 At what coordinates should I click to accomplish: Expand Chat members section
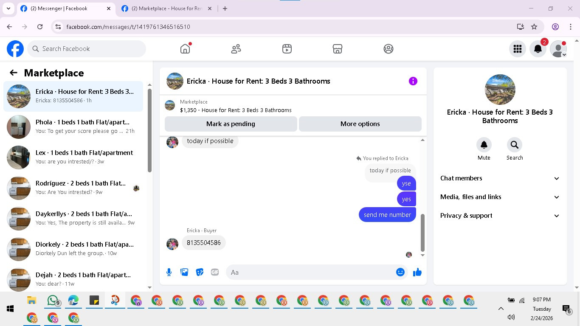pyautogui.click(x=500, y=178)
